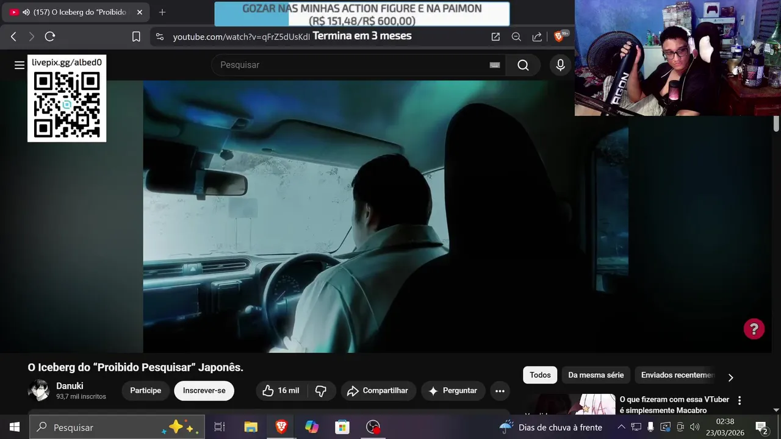Click the thumbs-down dislike button
The height and width of the screenshot is (439, 781).
(x=321, y=391)
